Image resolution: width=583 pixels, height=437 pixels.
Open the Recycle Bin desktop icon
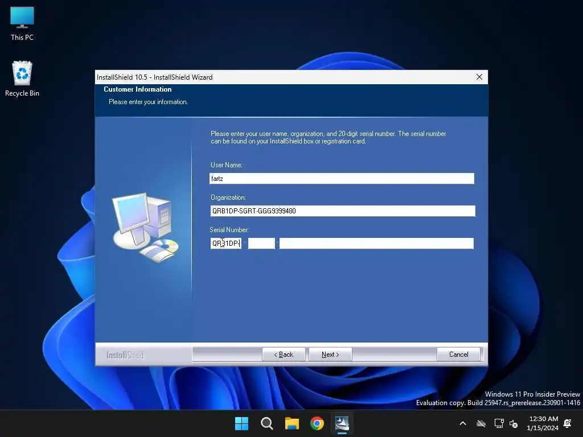(22, 79)
